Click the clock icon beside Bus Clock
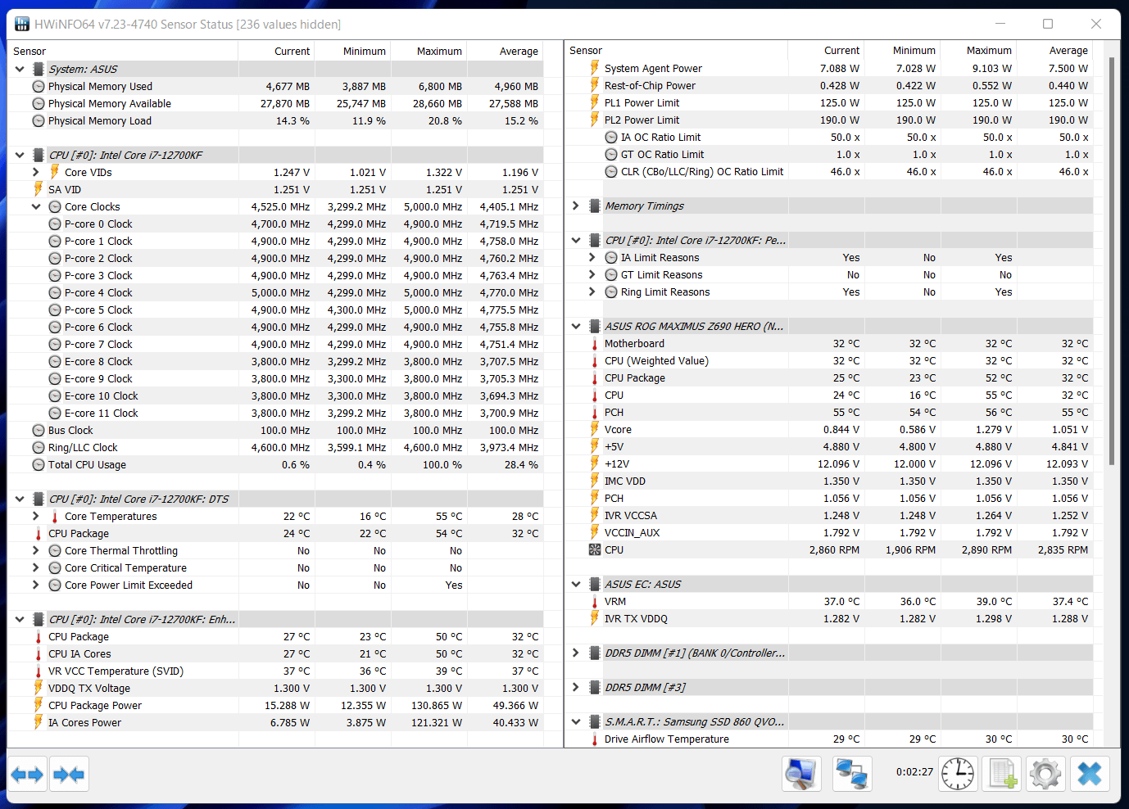This screenshot has height=809, width=1129. [x=39, y=431]
